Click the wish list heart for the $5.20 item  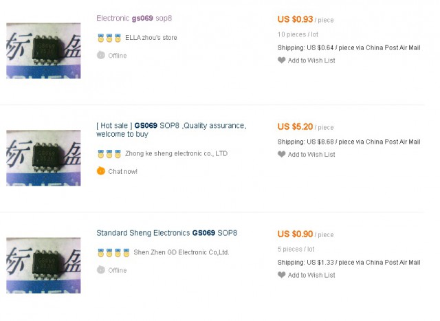pos(281,155)
